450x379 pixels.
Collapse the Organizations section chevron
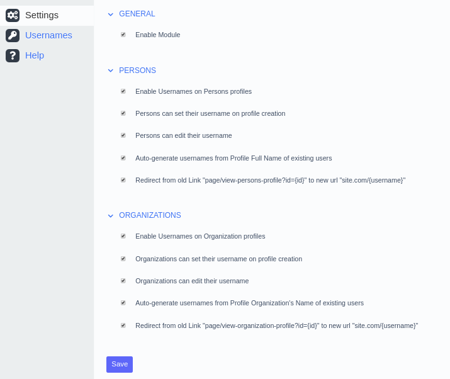click(111, 215)
